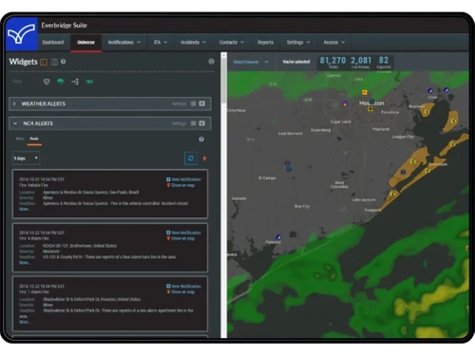Click the Everbridge logo
Screen dimensions: 475x356
point(22,34)
